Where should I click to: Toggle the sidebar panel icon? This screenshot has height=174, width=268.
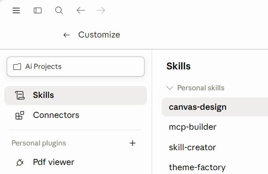(x=38, y=10)
